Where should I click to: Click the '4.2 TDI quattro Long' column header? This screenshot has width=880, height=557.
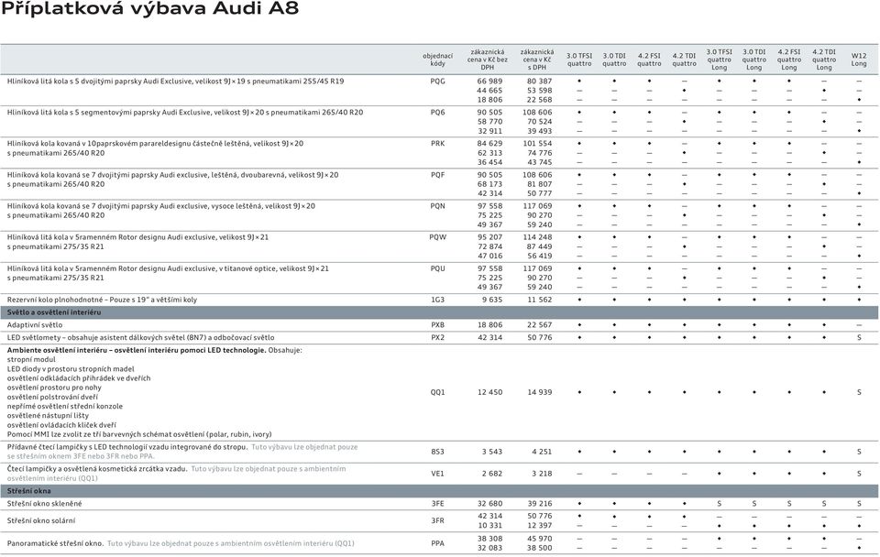pyautogui.click(x=824, y=60)
